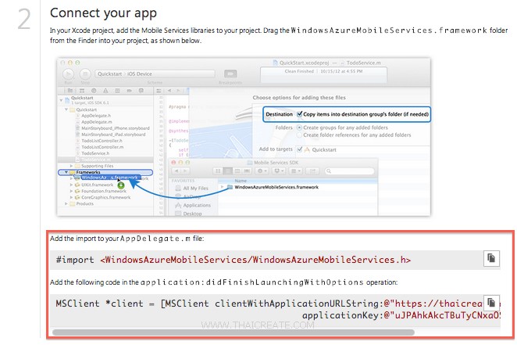Copy the #import code line with its copy icon
Image resolution: width=517 pixels, height=345 pixels.
491,258
